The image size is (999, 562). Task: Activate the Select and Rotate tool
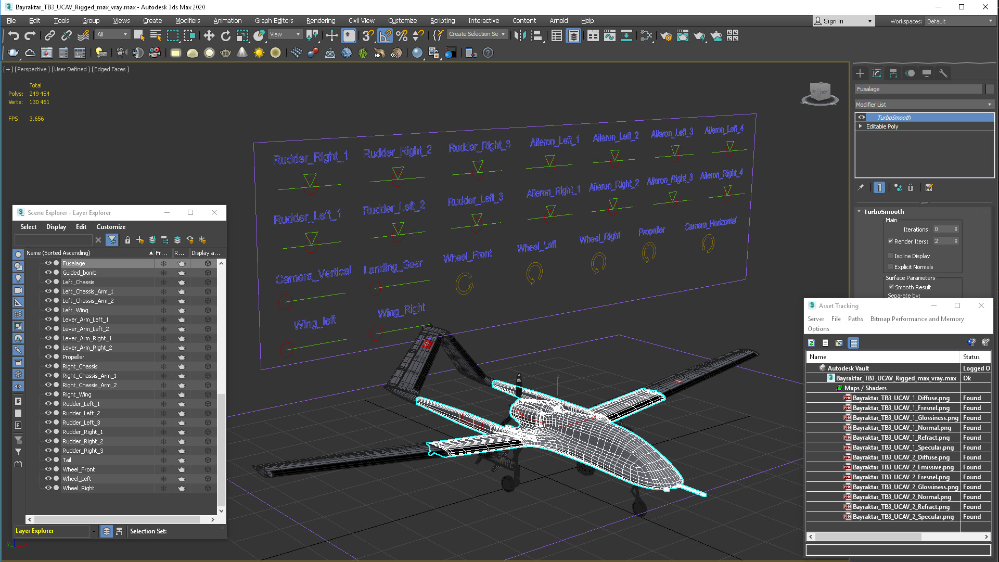coord(225,35)
